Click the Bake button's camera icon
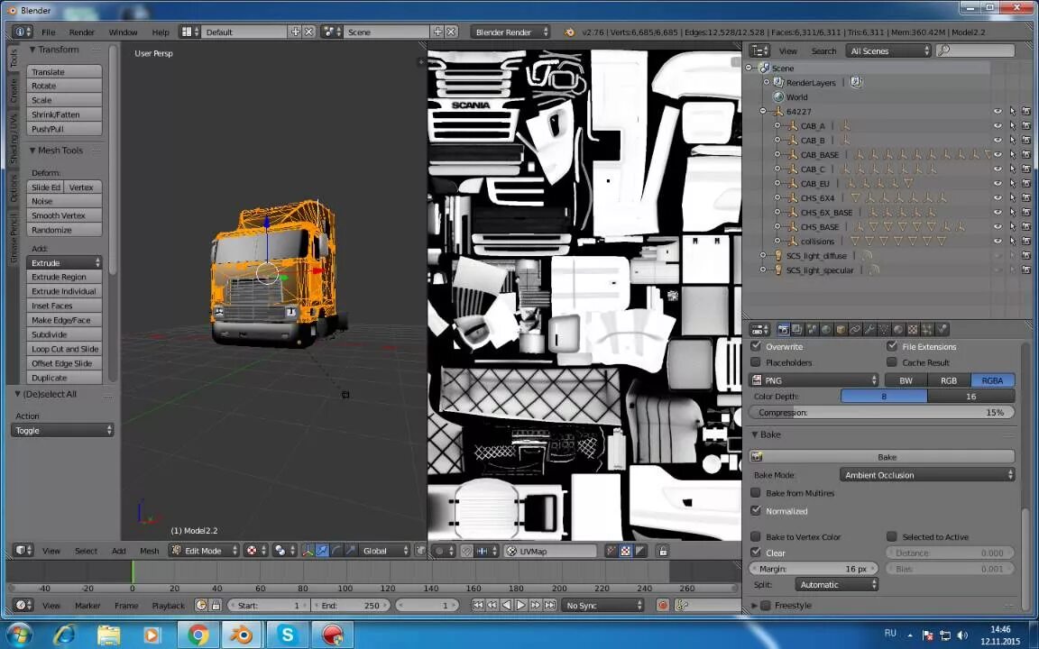 pyautogui.click(x=758, y=457)
